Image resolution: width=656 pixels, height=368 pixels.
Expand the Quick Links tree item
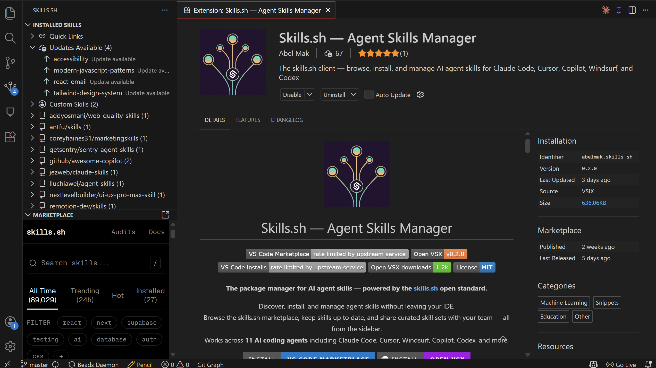click(32, 36)
